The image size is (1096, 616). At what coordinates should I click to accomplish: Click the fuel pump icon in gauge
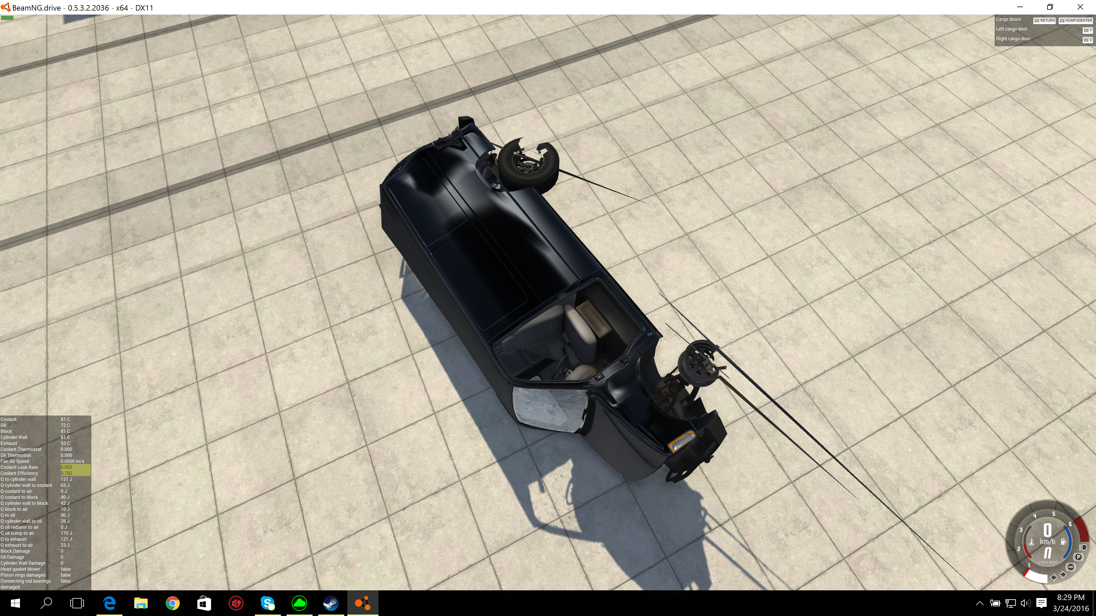pyautogui.click(x=1063, y=542)
